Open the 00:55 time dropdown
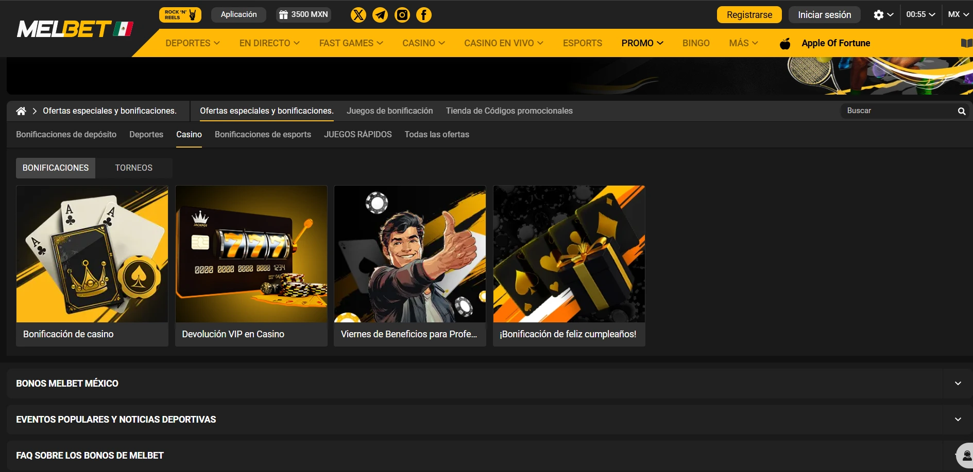The width and height of the screenshot is (973, 472). 920,14
